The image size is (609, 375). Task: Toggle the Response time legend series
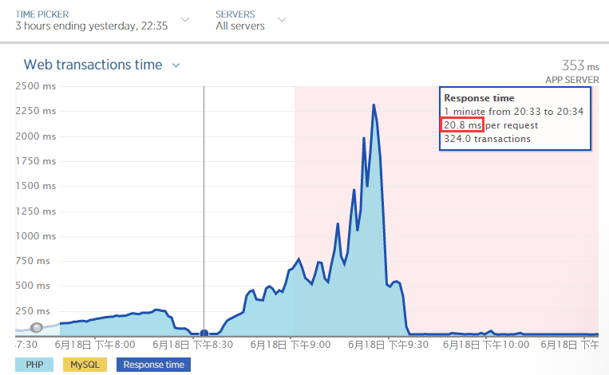(153, 365)
